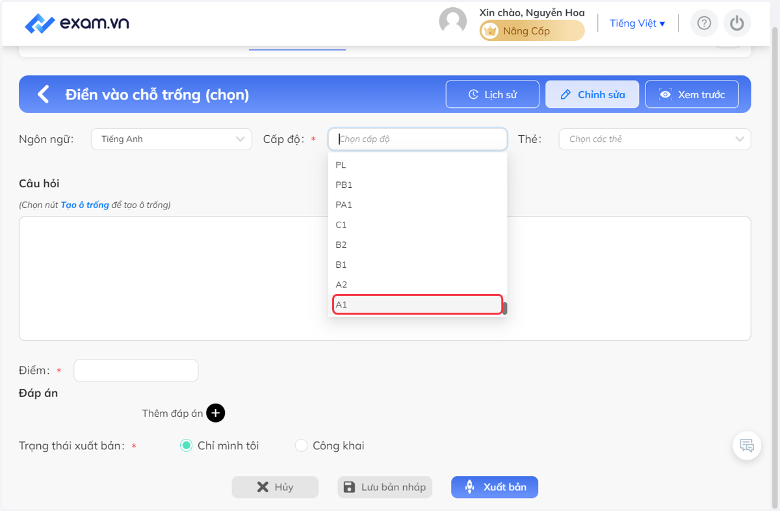Viewport: 780px width, 511px height.
Task: Pick level A2 option
Action: (416, 285)
